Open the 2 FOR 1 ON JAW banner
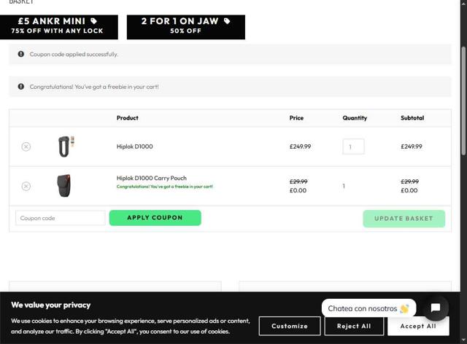This screenshot has width=467, height=344. [x=186, y=27]
